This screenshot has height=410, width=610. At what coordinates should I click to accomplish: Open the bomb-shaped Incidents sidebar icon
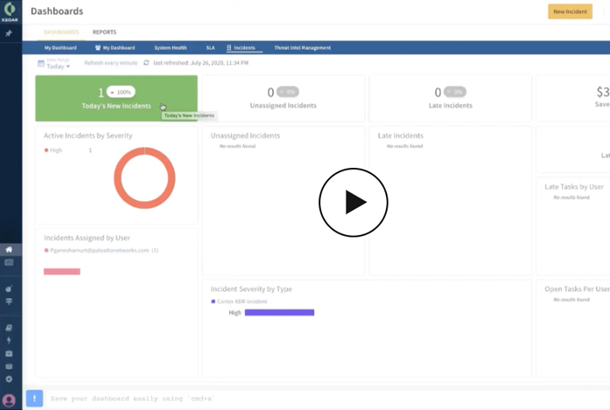pyautogui.click(x=9, y=288)
